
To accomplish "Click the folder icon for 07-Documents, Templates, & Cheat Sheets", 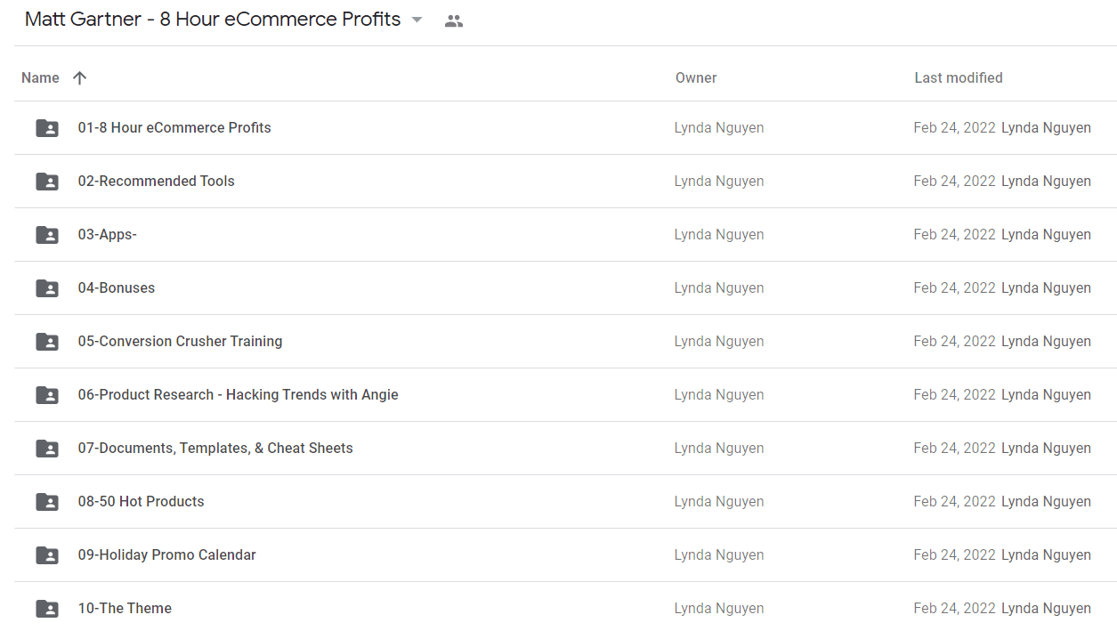I will coord(47,449).
